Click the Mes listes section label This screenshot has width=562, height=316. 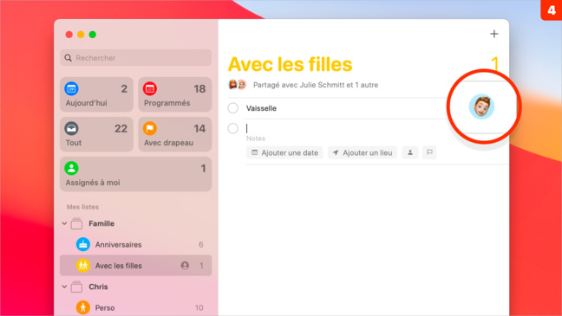pos(82,207)
